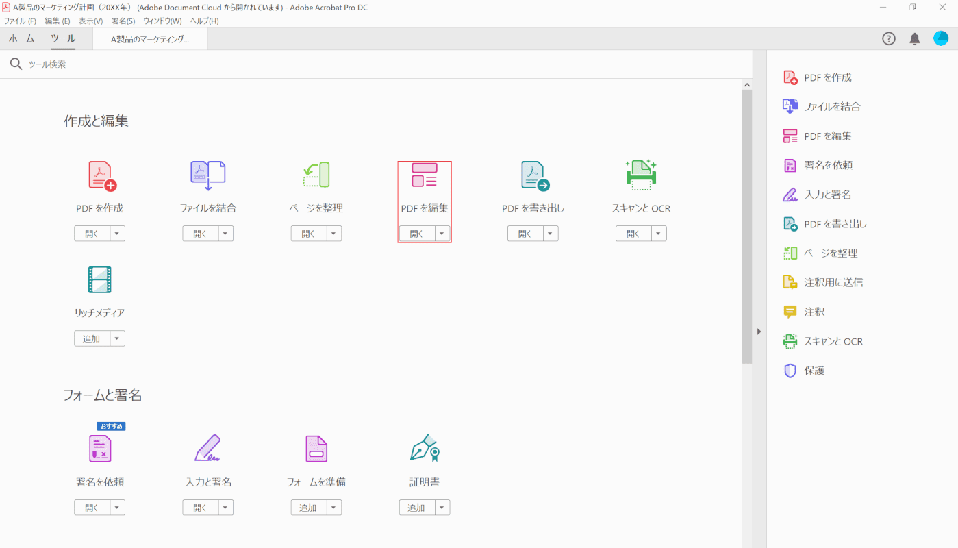
Task: Click the リッチメディア film icon
Action: 100,280
